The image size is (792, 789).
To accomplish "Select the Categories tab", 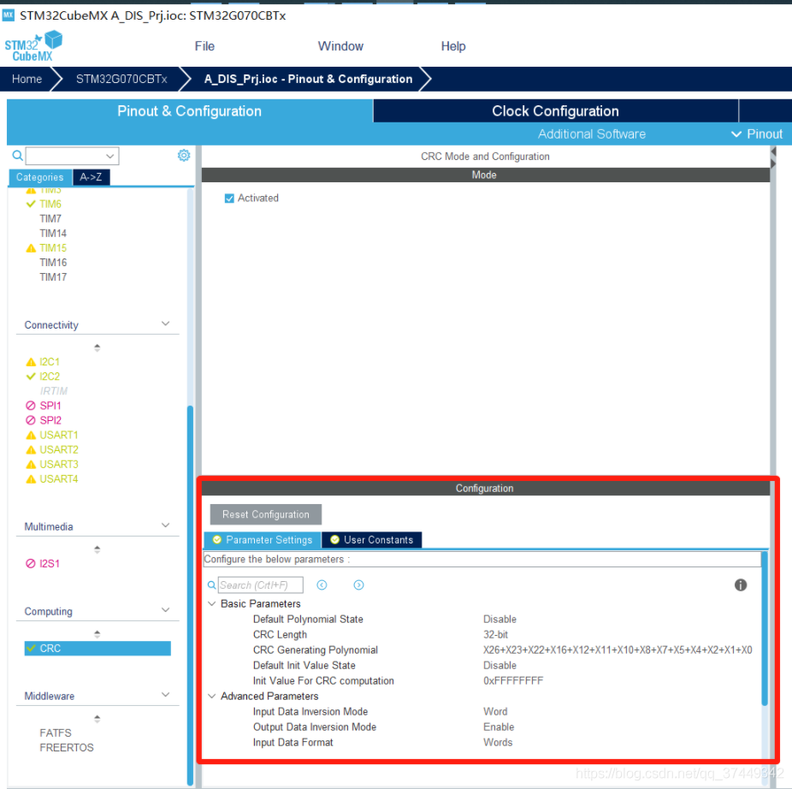I will [x=40, y=177].
